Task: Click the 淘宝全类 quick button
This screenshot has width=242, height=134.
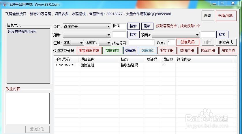Action: [x=228, y=51]
